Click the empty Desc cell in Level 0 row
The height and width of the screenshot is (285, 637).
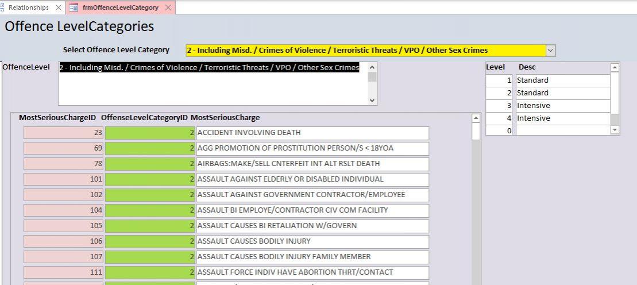tap(563, 130)
